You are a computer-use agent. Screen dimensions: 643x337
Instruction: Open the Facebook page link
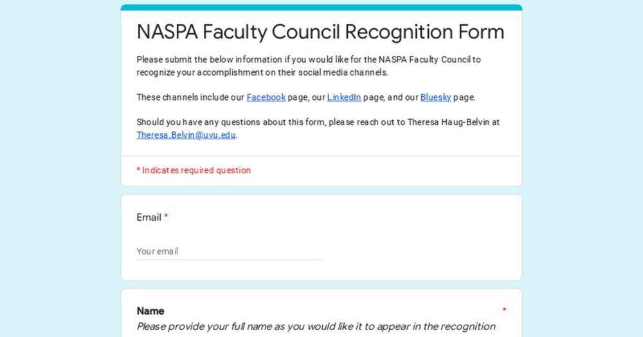pos(266,98)
